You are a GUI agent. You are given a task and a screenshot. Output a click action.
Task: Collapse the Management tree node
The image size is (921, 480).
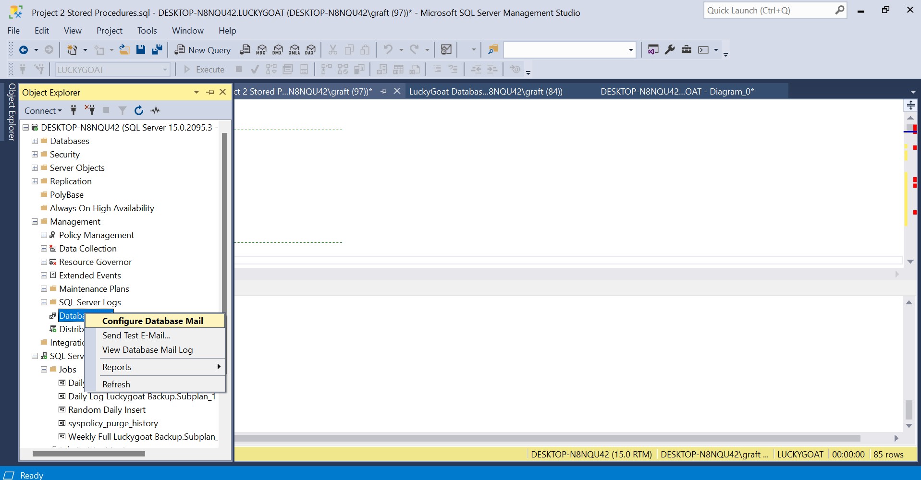click(35, 222)
